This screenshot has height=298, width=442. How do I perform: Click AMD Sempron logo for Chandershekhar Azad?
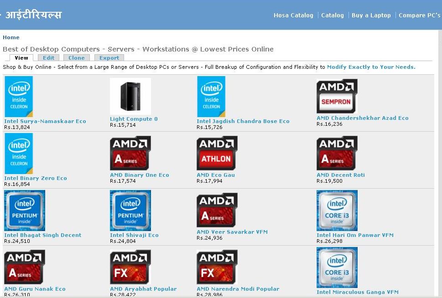coord(337,96)
